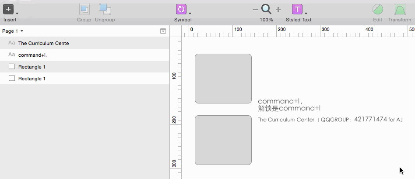The image size is (415, 179).
Task: Click the Transform toolbar icon
Action: point(399,9)
